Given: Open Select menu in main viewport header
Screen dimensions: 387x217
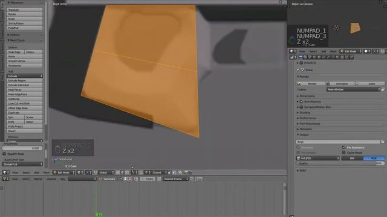Looking at the screenshot, I should 26,172.
